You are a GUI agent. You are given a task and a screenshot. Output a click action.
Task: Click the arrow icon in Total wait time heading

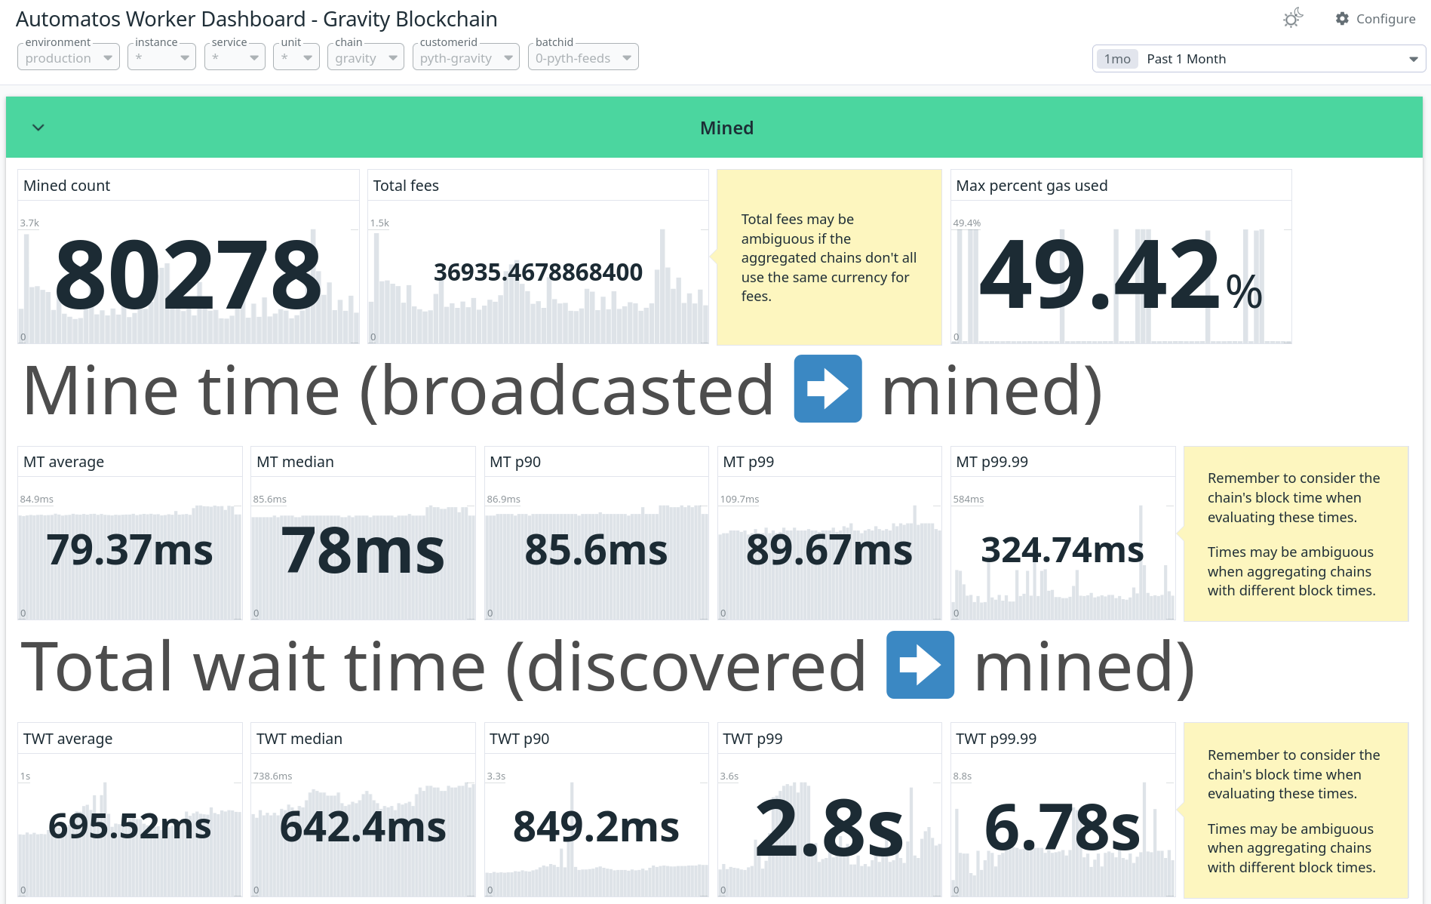click(x=920, y=665)
